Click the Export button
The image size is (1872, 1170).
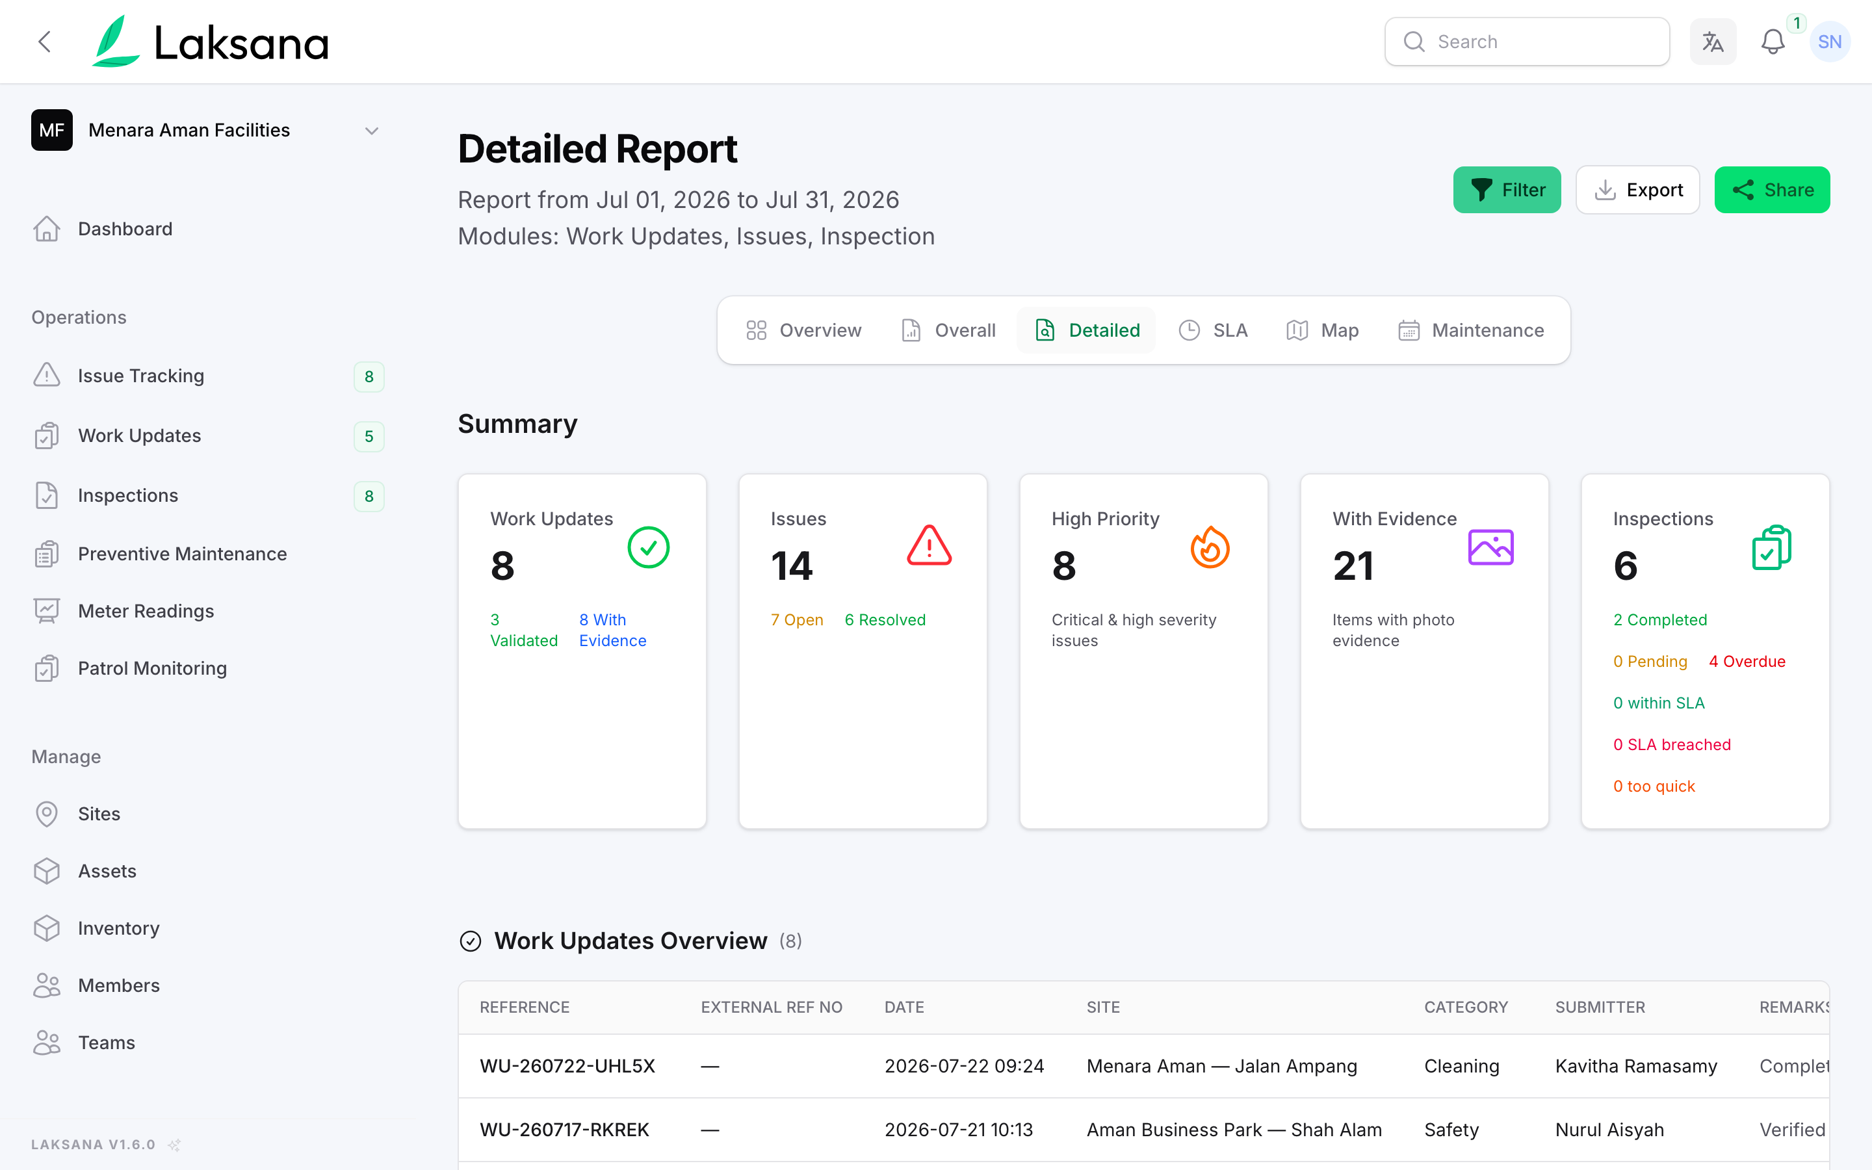1637,190
